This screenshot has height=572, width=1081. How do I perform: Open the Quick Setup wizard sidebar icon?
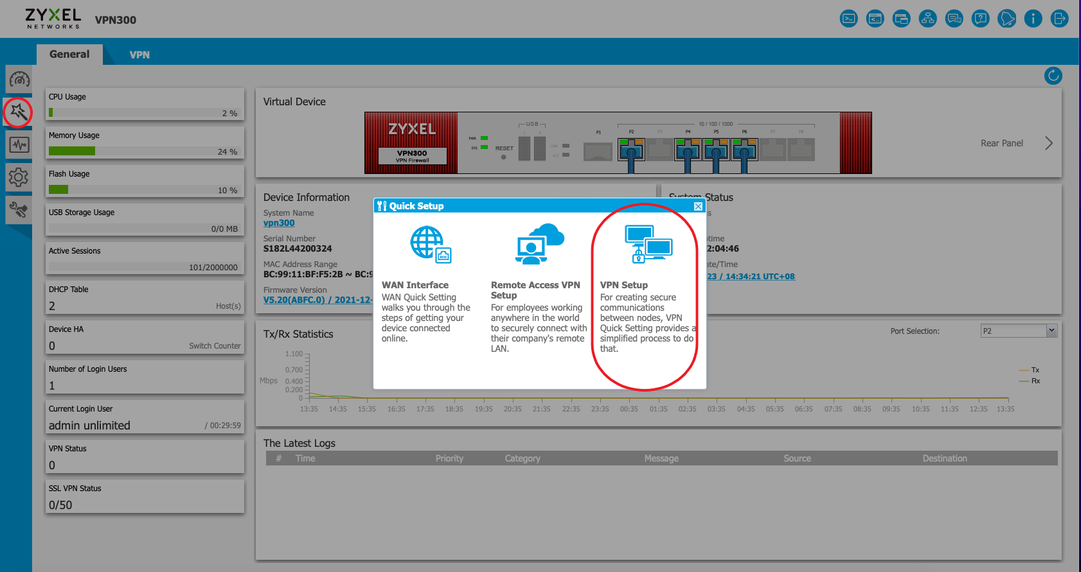click(x=19, y=112)
